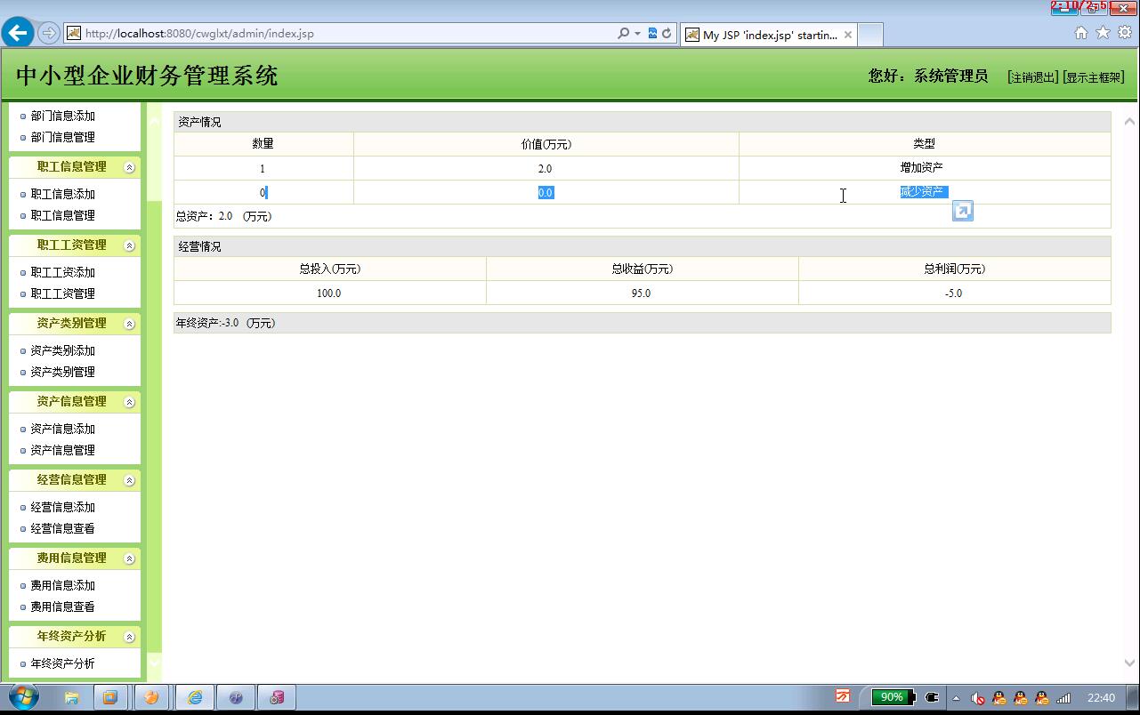
Task: Open the Windows Start button
Action: [24, 697]
